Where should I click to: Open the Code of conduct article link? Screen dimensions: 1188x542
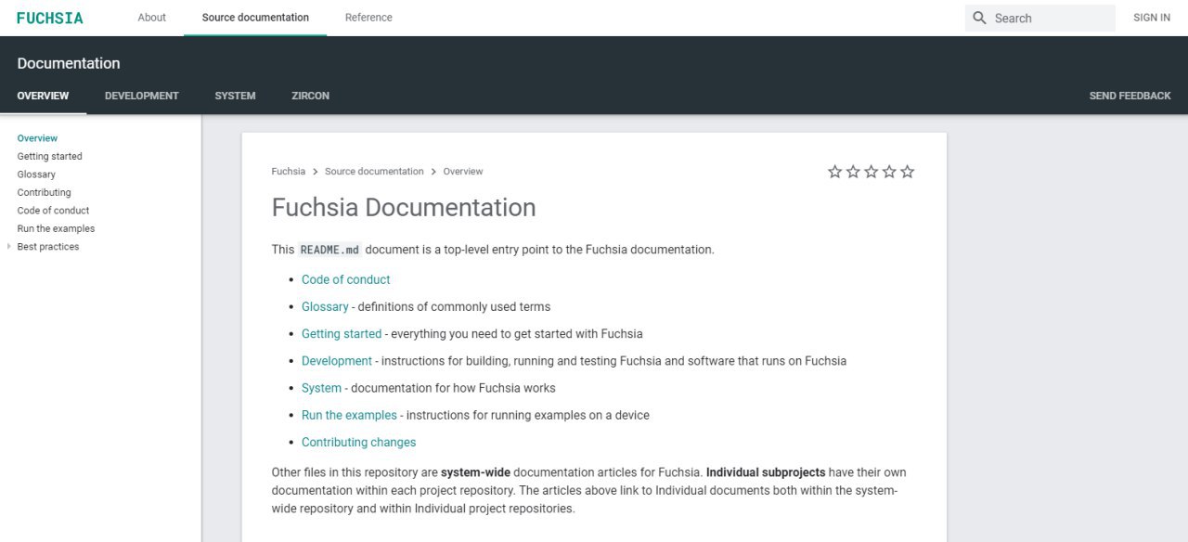(345, 279)
